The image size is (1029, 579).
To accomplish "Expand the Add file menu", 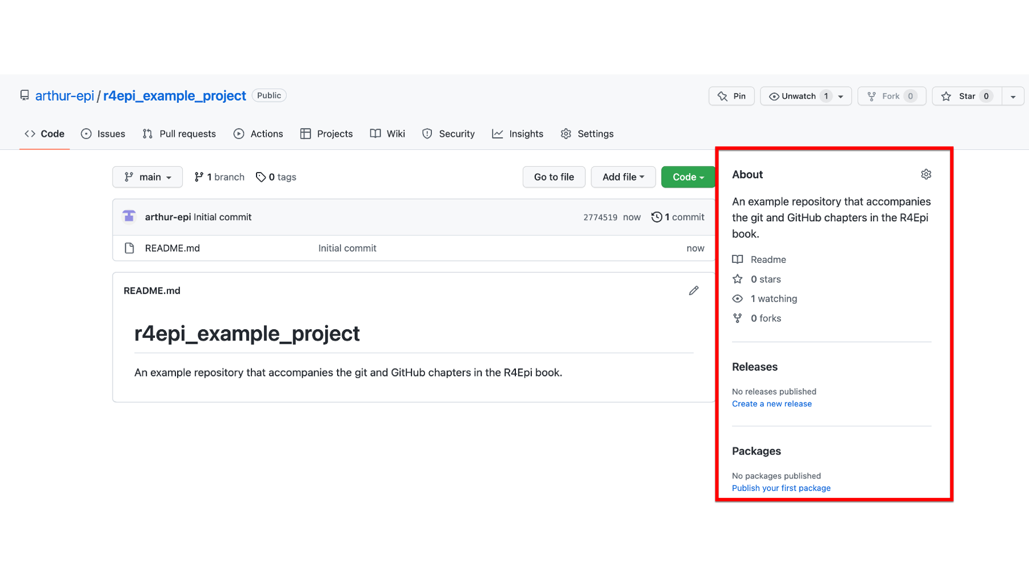I will pos(623,177).
